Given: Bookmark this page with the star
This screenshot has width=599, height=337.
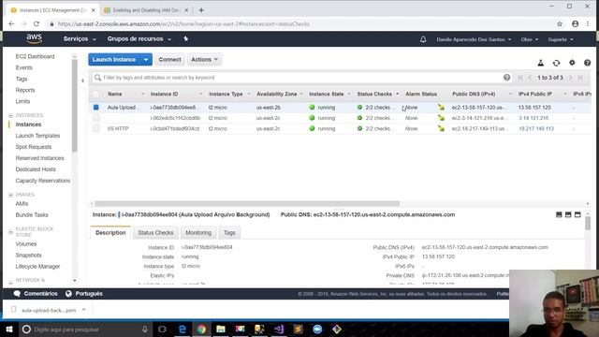Looking at the screenshot, I should (x=560, y=23).
